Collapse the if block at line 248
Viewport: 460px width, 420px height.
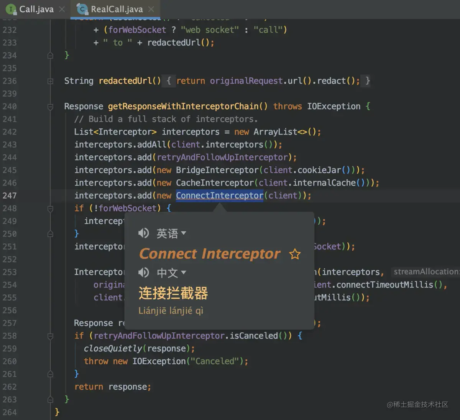(50, 208)
